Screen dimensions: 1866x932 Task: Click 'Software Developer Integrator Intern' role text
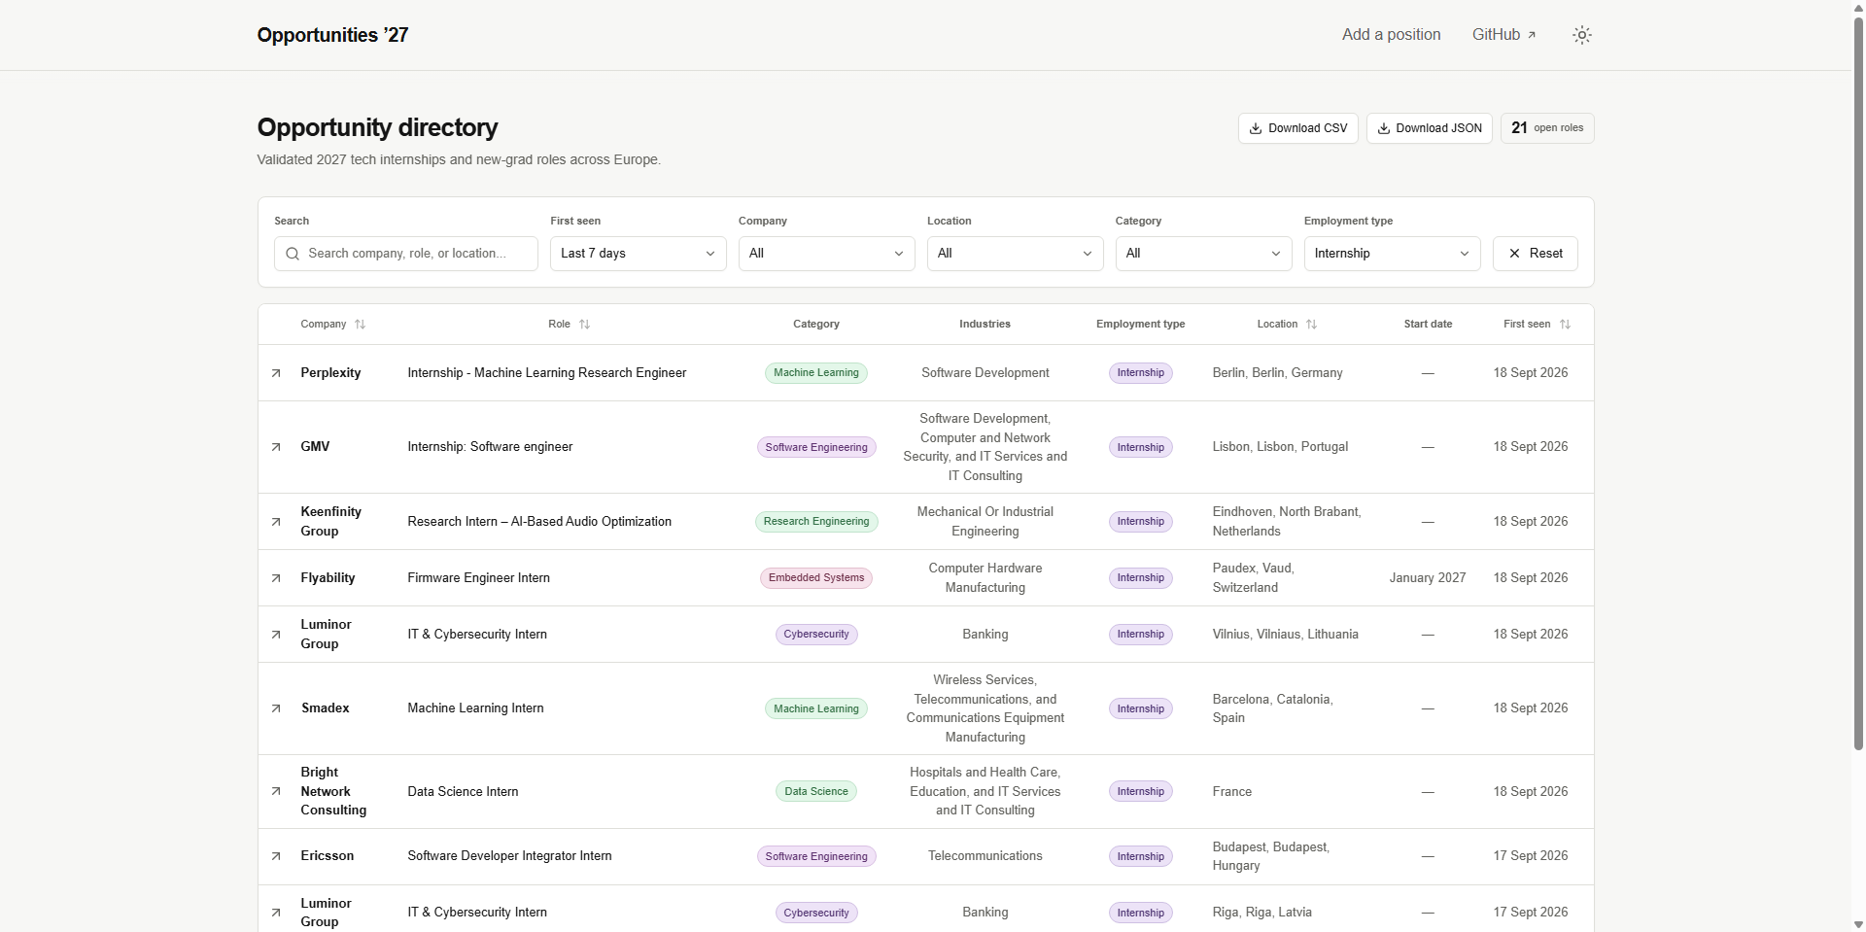pyautogui.click(x=509, y=856)
